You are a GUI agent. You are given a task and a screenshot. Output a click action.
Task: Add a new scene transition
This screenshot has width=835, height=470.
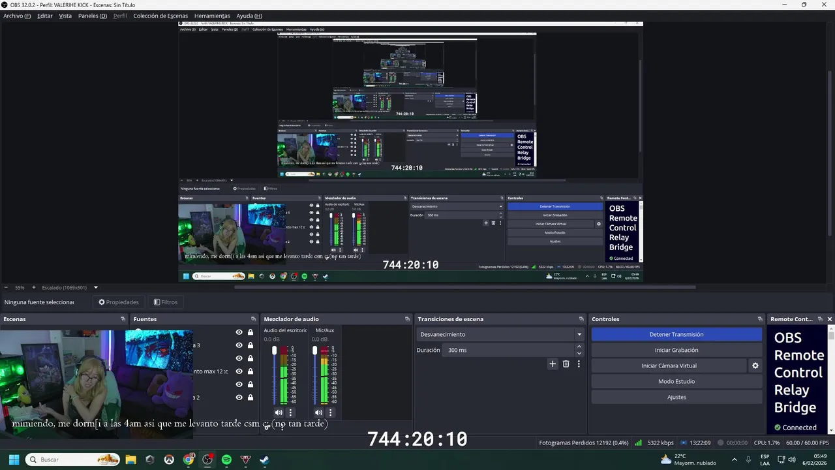(x=553, y=364)
